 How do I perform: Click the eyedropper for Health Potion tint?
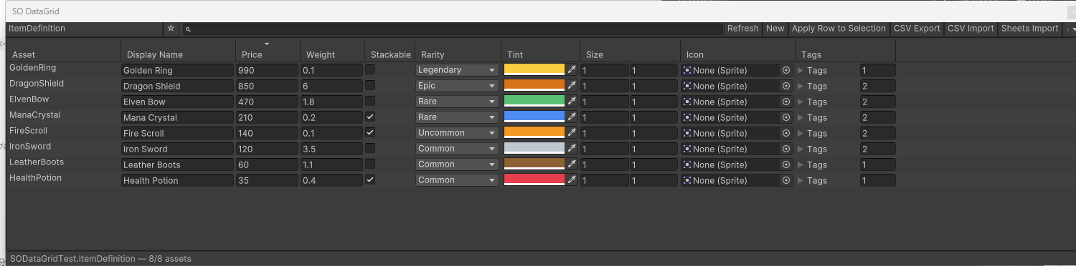(572, 180)
